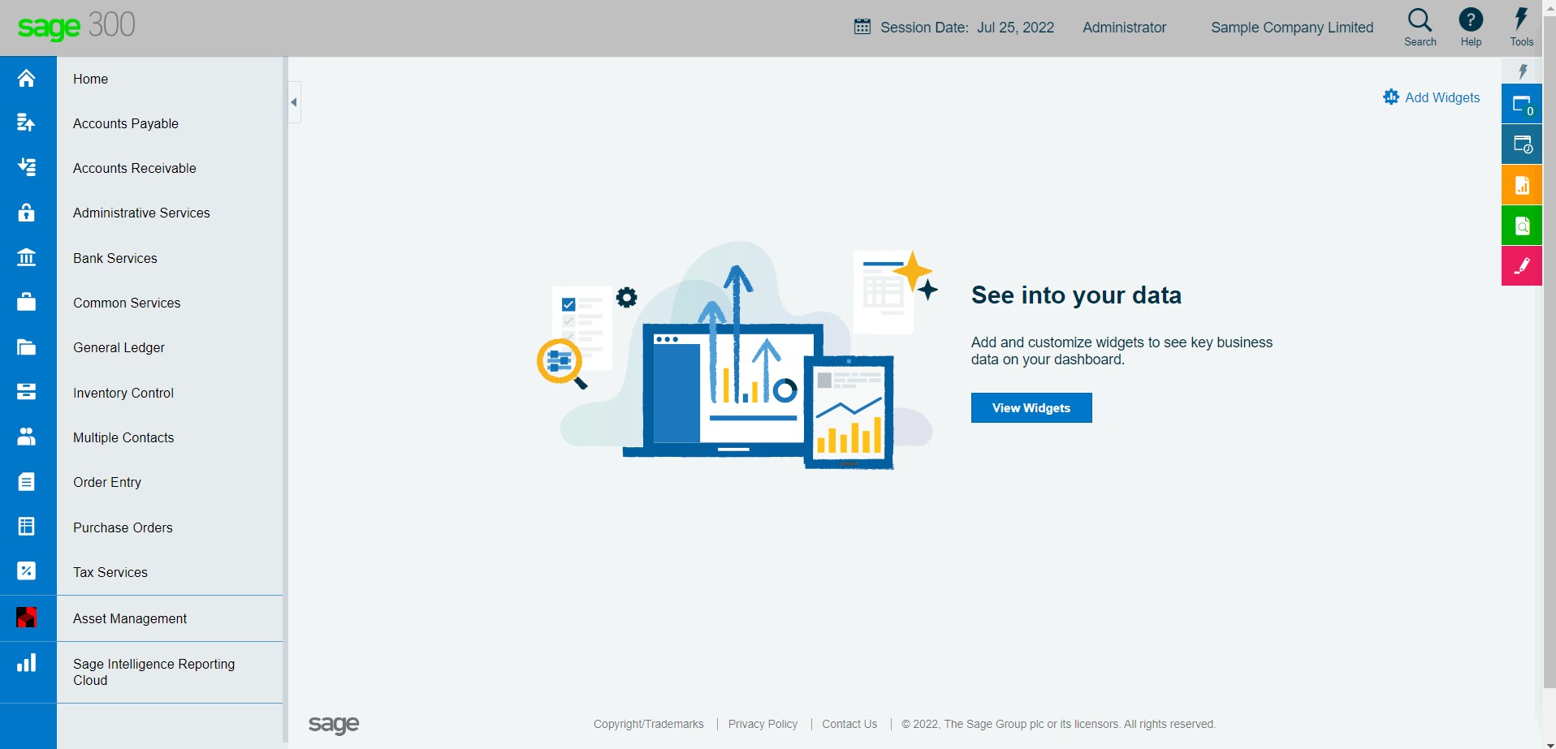Click the orange report icon

1522,185
